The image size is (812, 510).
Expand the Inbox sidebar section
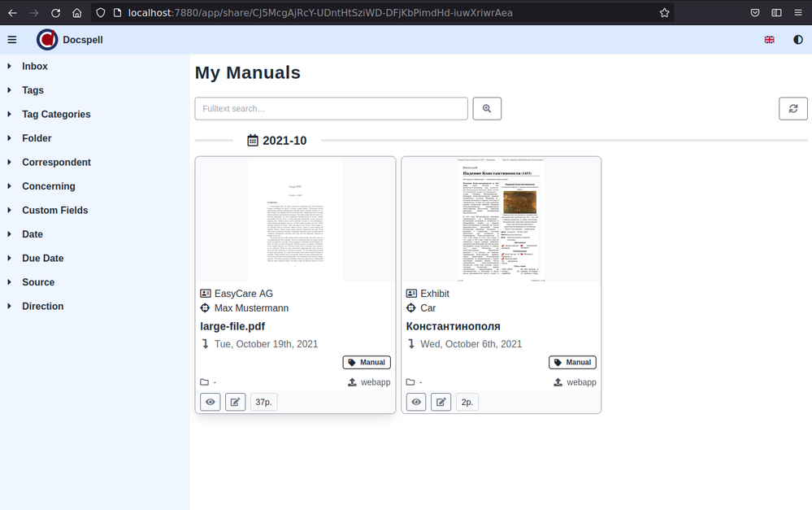pos(34,67)
